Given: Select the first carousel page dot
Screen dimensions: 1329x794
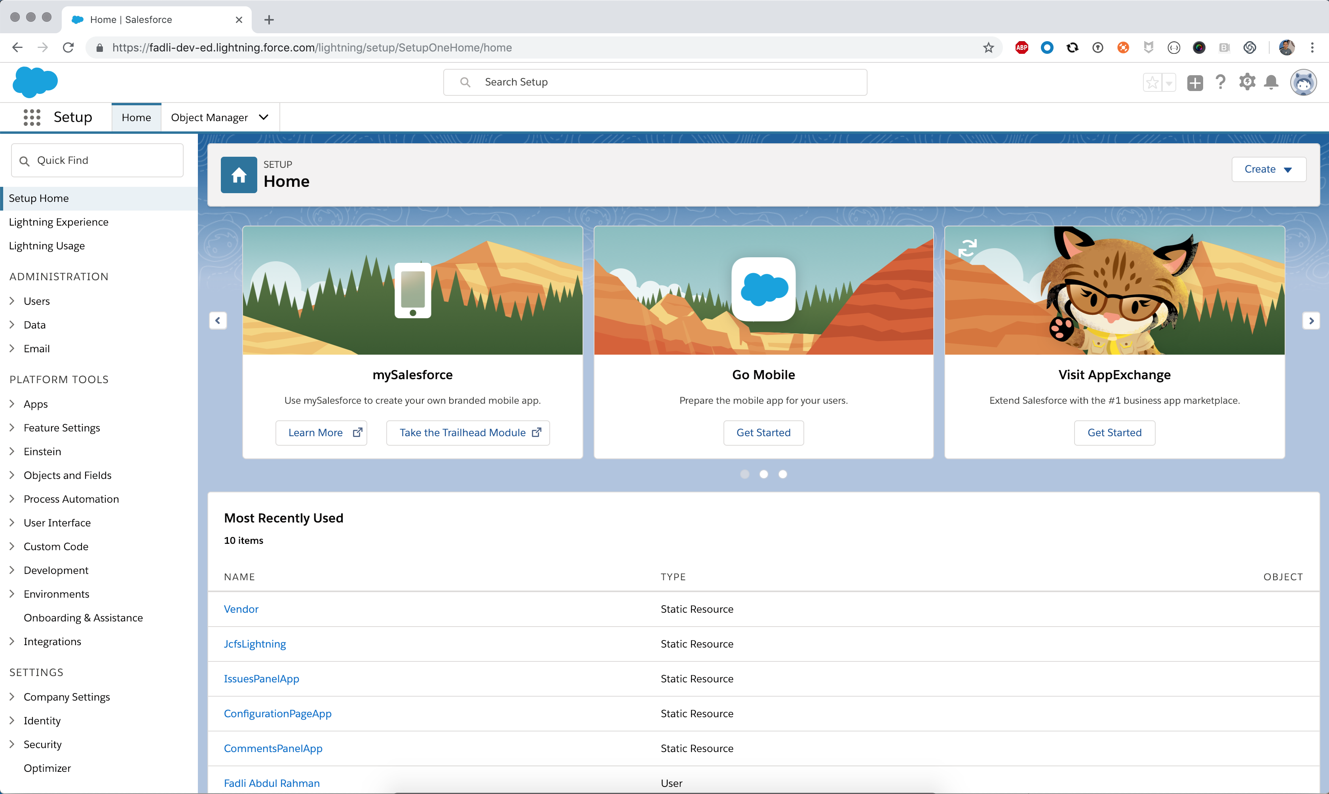Looking at the screenshot, I should 744,474.
